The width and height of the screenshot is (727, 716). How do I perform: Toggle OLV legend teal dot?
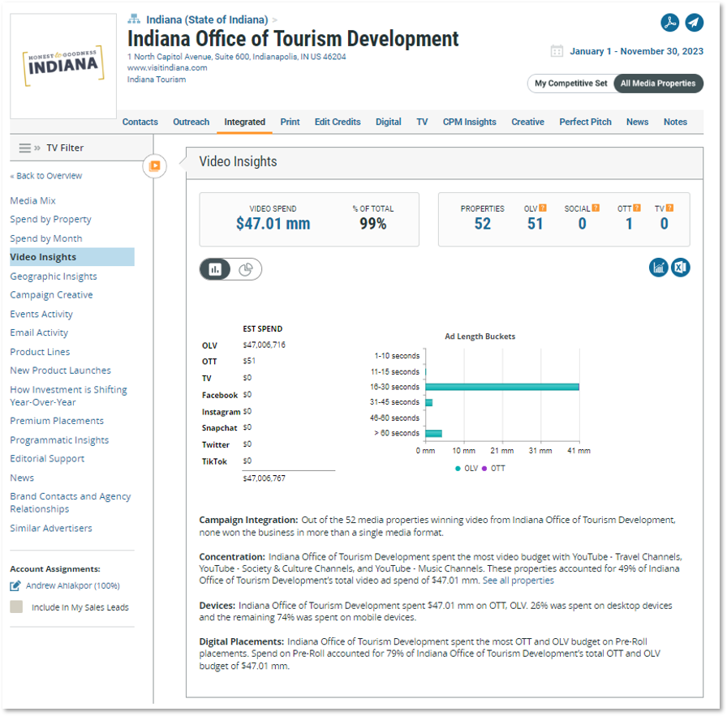458,469
